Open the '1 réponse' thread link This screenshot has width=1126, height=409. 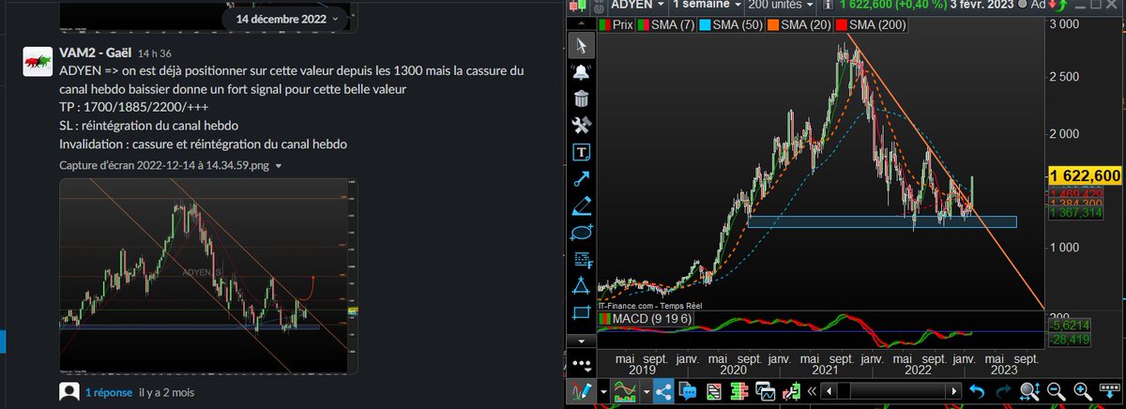(108, 392)
